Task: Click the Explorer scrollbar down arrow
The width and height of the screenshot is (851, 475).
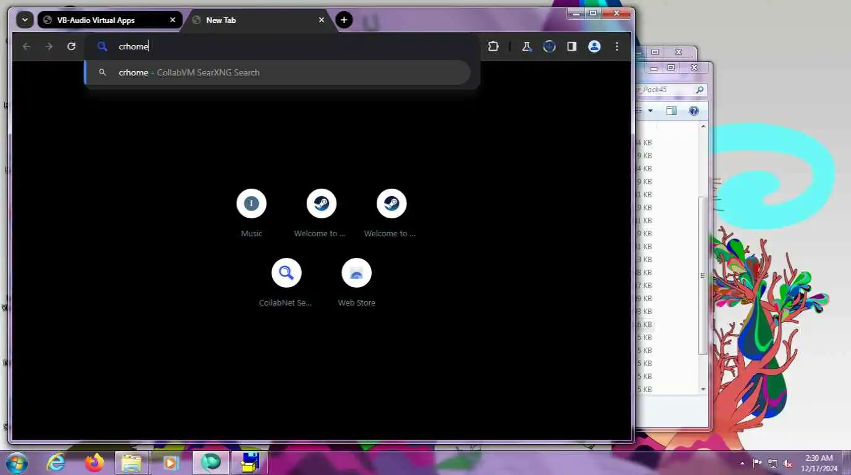Action: [703, 389]
